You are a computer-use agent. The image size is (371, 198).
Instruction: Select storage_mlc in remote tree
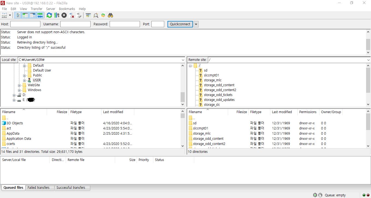click(213, 80)
